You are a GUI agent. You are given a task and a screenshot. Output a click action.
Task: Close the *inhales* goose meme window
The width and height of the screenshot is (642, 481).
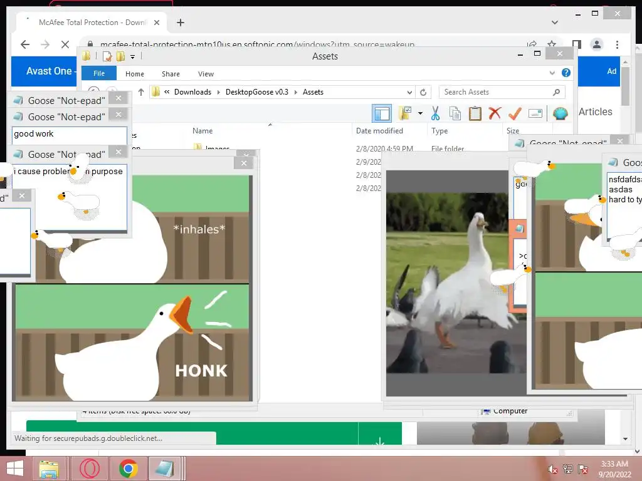[244, 163]
